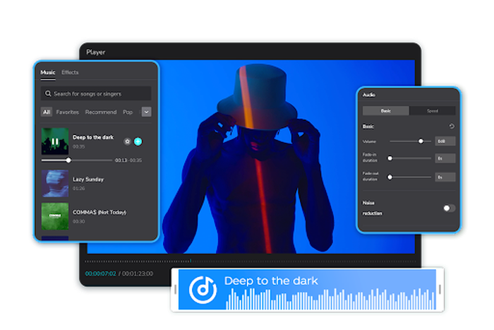Expand more music categories with chevron dropdown
This screenshot has width=494, height=330.
(147, 112)
